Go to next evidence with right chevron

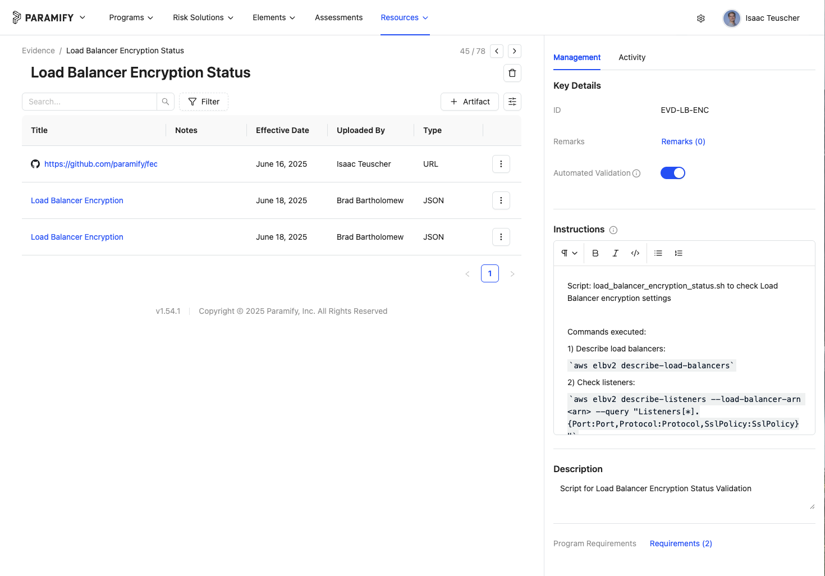point(515,51)
